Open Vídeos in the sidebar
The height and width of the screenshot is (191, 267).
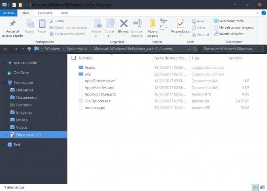21,127
